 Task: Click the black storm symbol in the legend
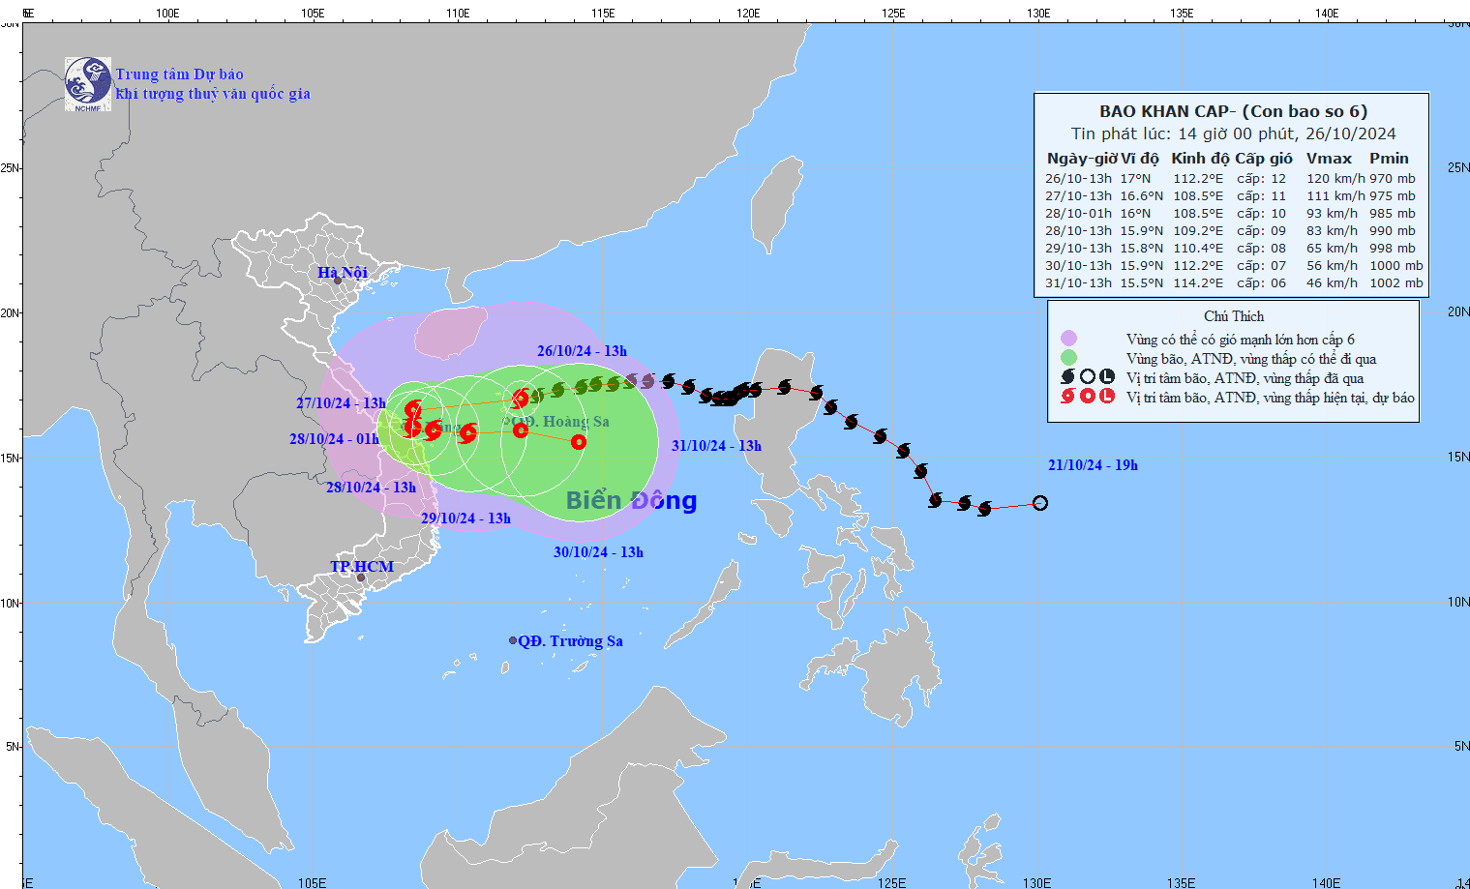[1068, 377]
